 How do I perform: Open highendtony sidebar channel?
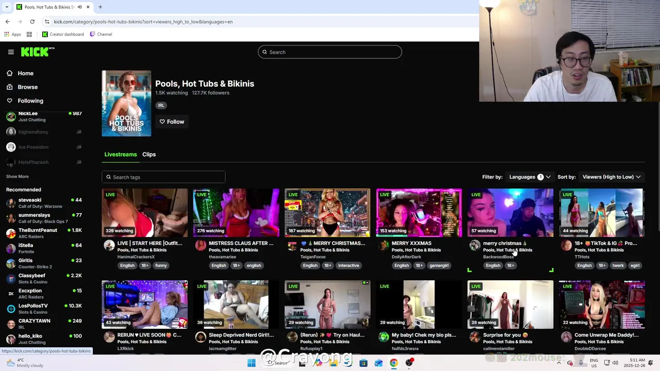(44, 132)
